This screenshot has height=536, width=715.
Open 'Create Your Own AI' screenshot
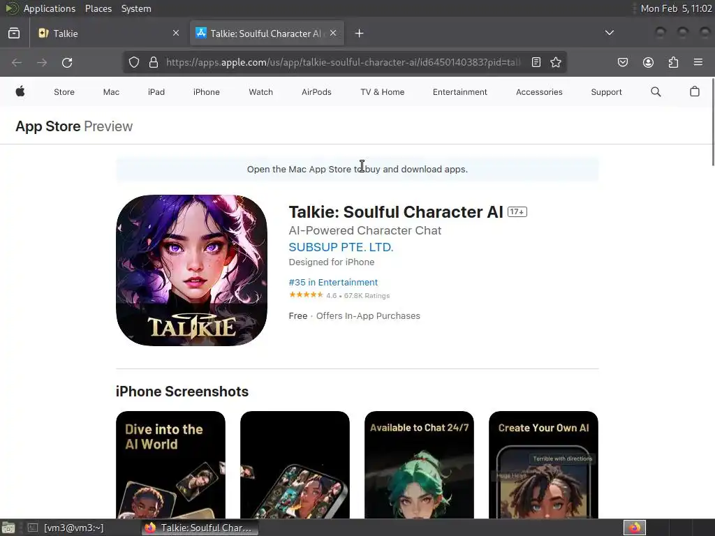tap(543, 464)
